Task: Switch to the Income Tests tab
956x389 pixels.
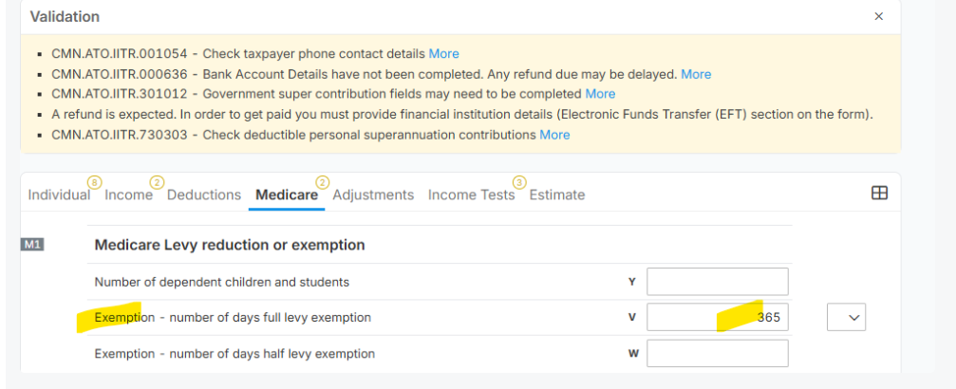Action: pyautogui.click(x=471, y=195)
